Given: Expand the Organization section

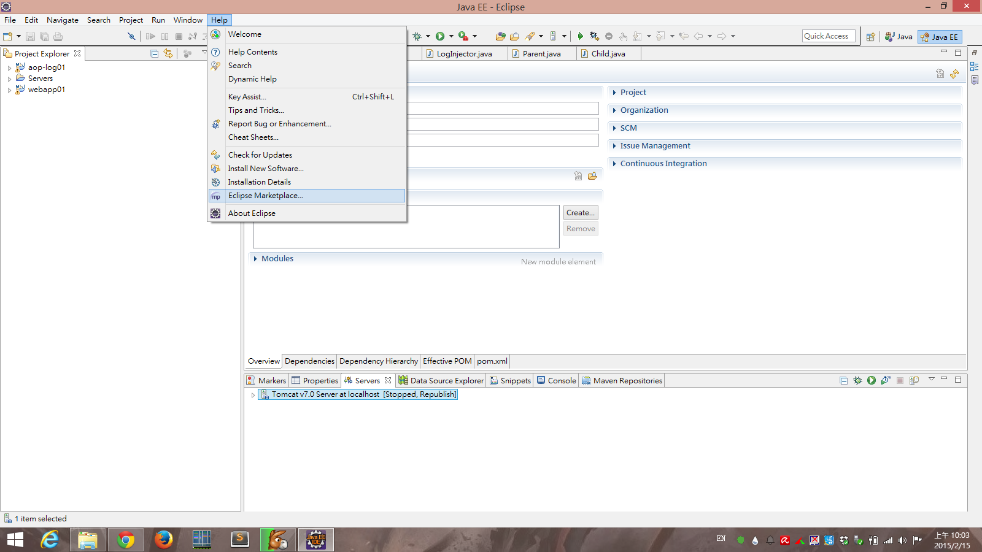Looking at the screenshot, I should (614, 110).
